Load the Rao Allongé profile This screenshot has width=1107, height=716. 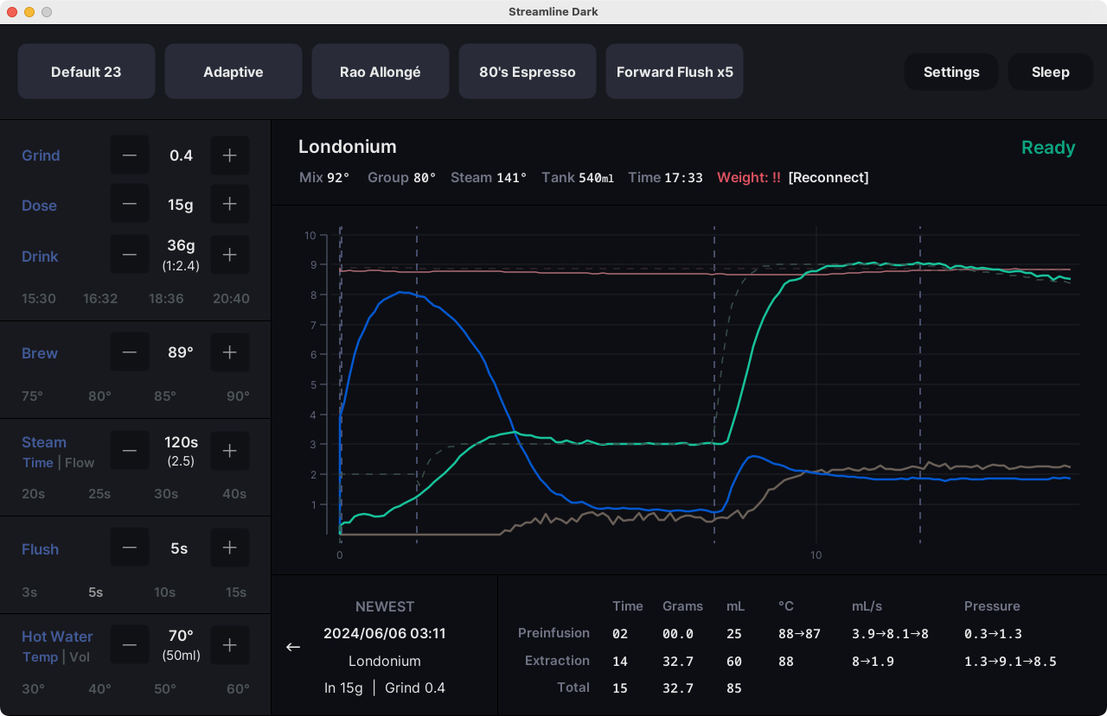pos(381,72)
